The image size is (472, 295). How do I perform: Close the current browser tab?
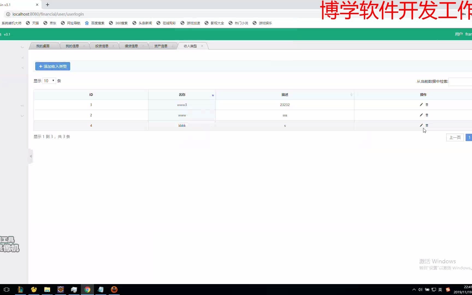[37, 5]
